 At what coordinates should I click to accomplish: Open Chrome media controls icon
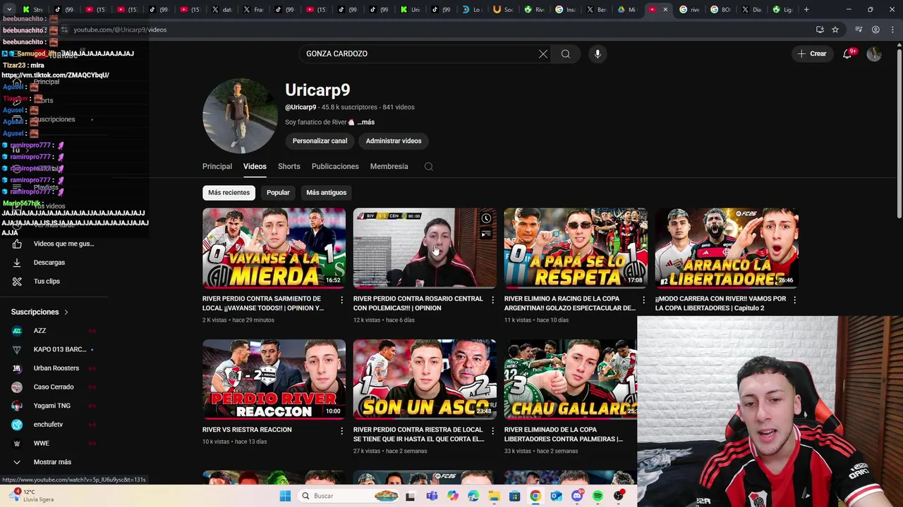coord(859,30)
